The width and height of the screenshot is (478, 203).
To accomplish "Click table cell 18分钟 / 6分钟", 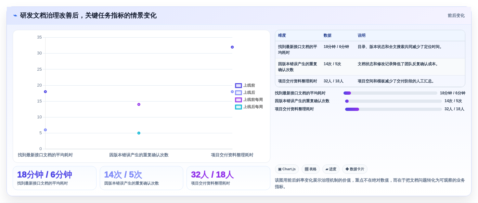I will coord(336,47).
